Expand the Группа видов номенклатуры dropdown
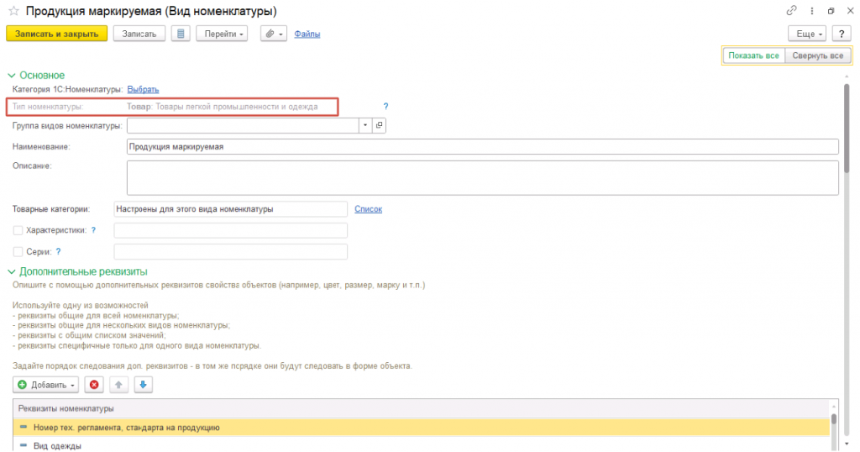The image size is (860, 452). [365, 125]
